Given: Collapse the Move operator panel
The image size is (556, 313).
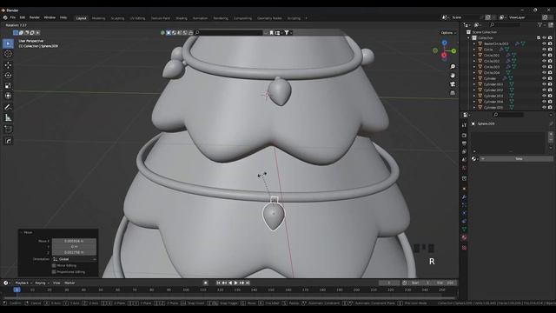Looking at the screenshot, I should pos(21,232).
